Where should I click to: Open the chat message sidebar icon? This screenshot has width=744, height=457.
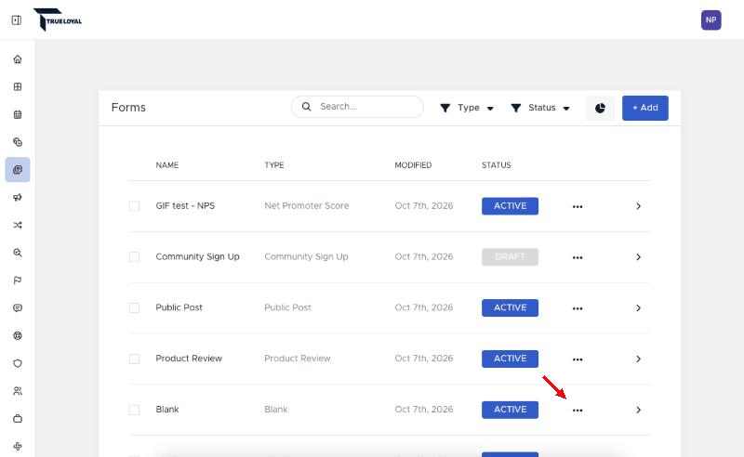pyautogui.click(x=18, y=308)
